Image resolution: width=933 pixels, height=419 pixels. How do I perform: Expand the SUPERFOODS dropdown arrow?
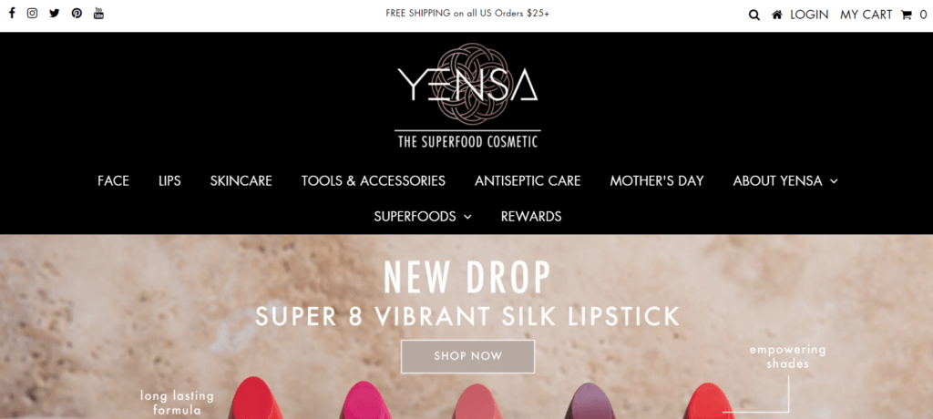click(x=467, y=217)
